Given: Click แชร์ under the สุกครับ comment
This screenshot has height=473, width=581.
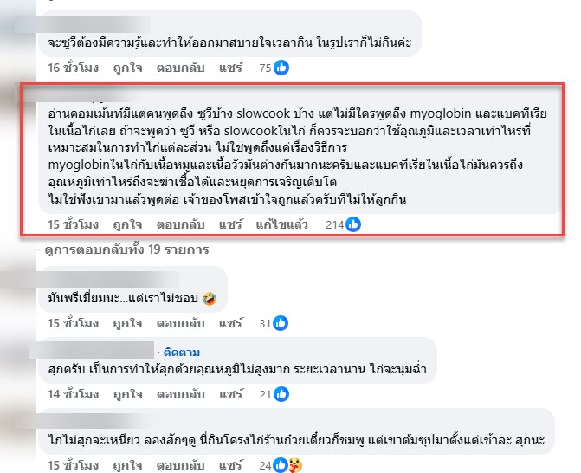Looking at the screenshot, I should (x=230, y=394).
